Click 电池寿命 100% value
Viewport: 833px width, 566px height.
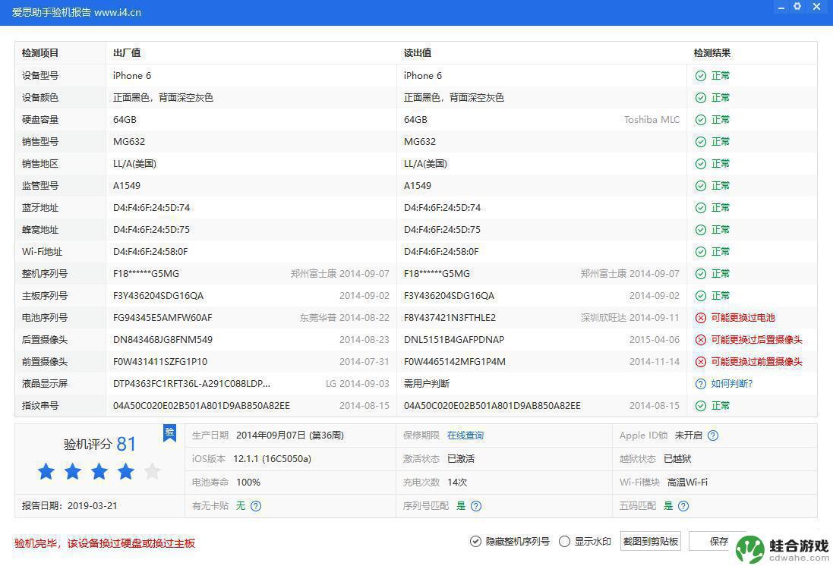pyautogui.click(x=248, y=483)
